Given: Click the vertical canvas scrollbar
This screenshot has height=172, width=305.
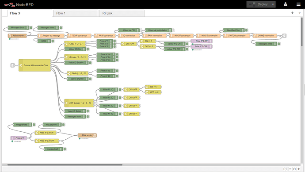Looking at the screenshot, I should pyautogui.click(x=302, y=32).
